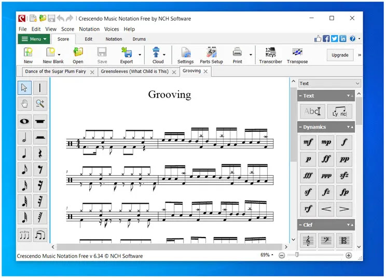This screenshot has height=278, width=386.
Task: Open the Text palette combo box
Action: pyautogui.click(x=329, y=84)
